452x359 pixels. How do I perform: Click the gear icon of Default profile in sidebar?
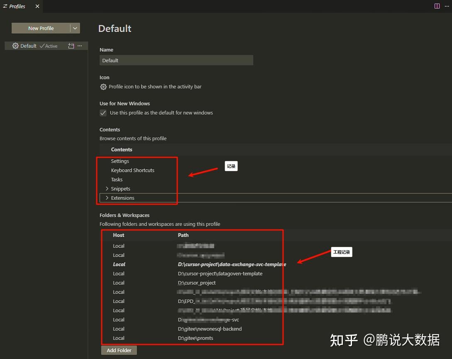(x=16, y=46)
